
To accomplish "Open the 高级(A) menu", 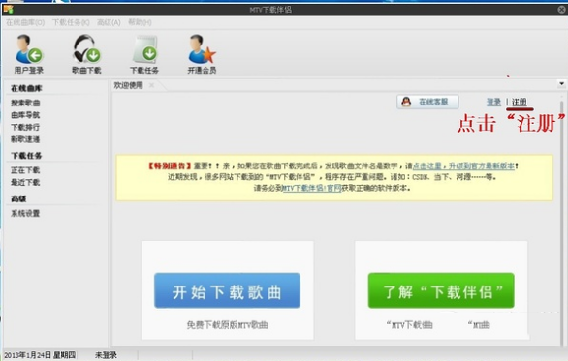I will coord(109,23).
